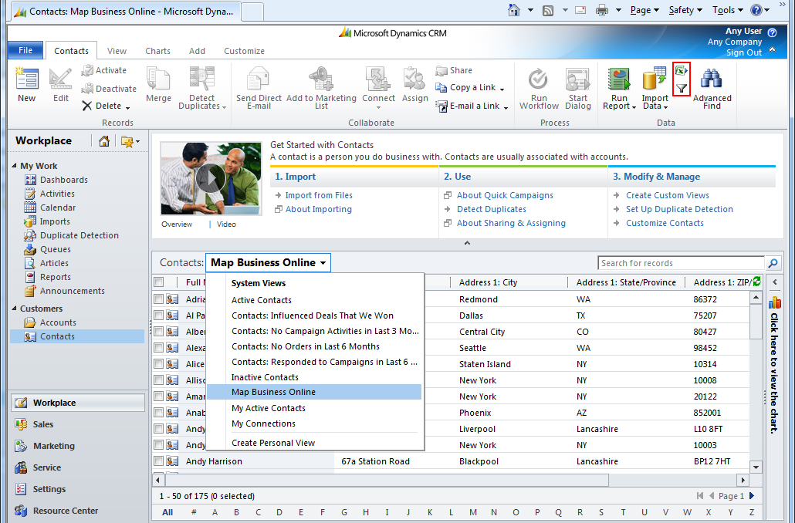Check the box for the Staten Island row
This screenshot has width=795, height=523.
pyautogui.click(x=159, y=364)
